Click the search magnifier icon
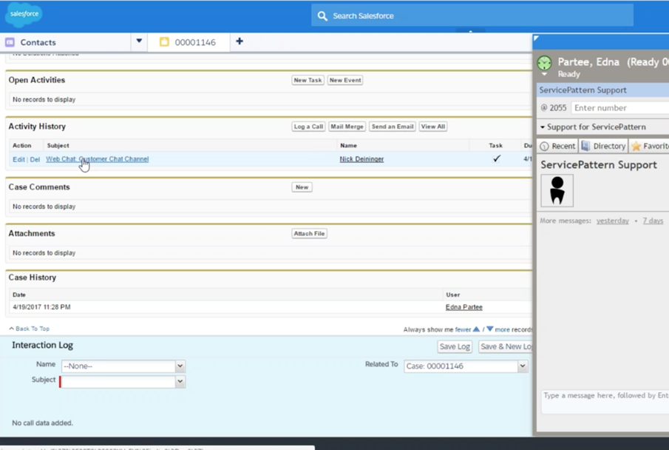The width and height of the screenshot is (669, 450). (322, 16)
